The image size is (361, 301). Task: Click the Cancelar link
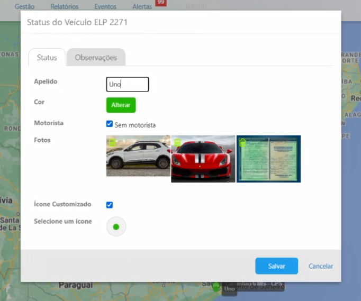coord(321,266)
